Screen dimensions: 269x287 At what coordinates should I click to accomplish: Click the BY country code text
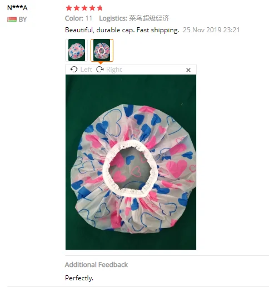coord(23,19)
